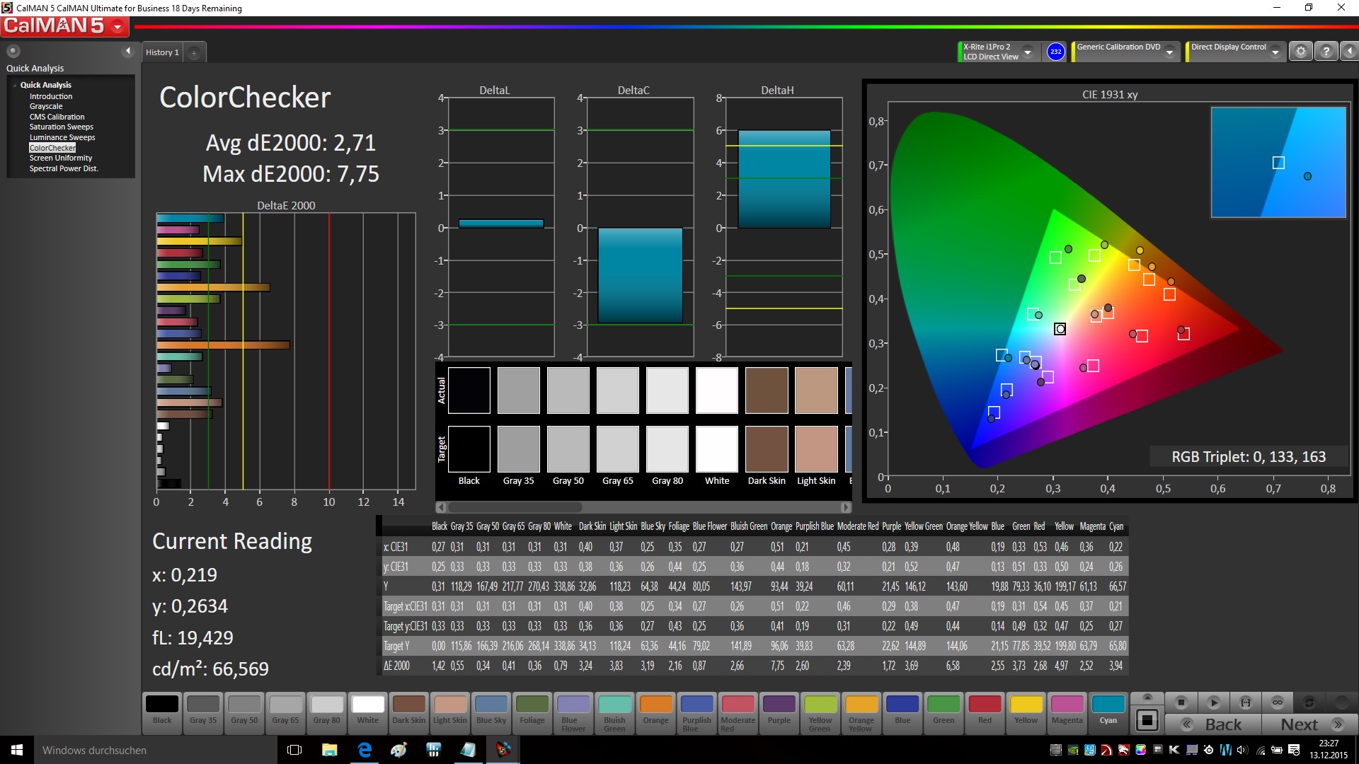Click the sidebar record circle toggle
Viewport: 1359px width, 764px height.
(x=13, y=51)
